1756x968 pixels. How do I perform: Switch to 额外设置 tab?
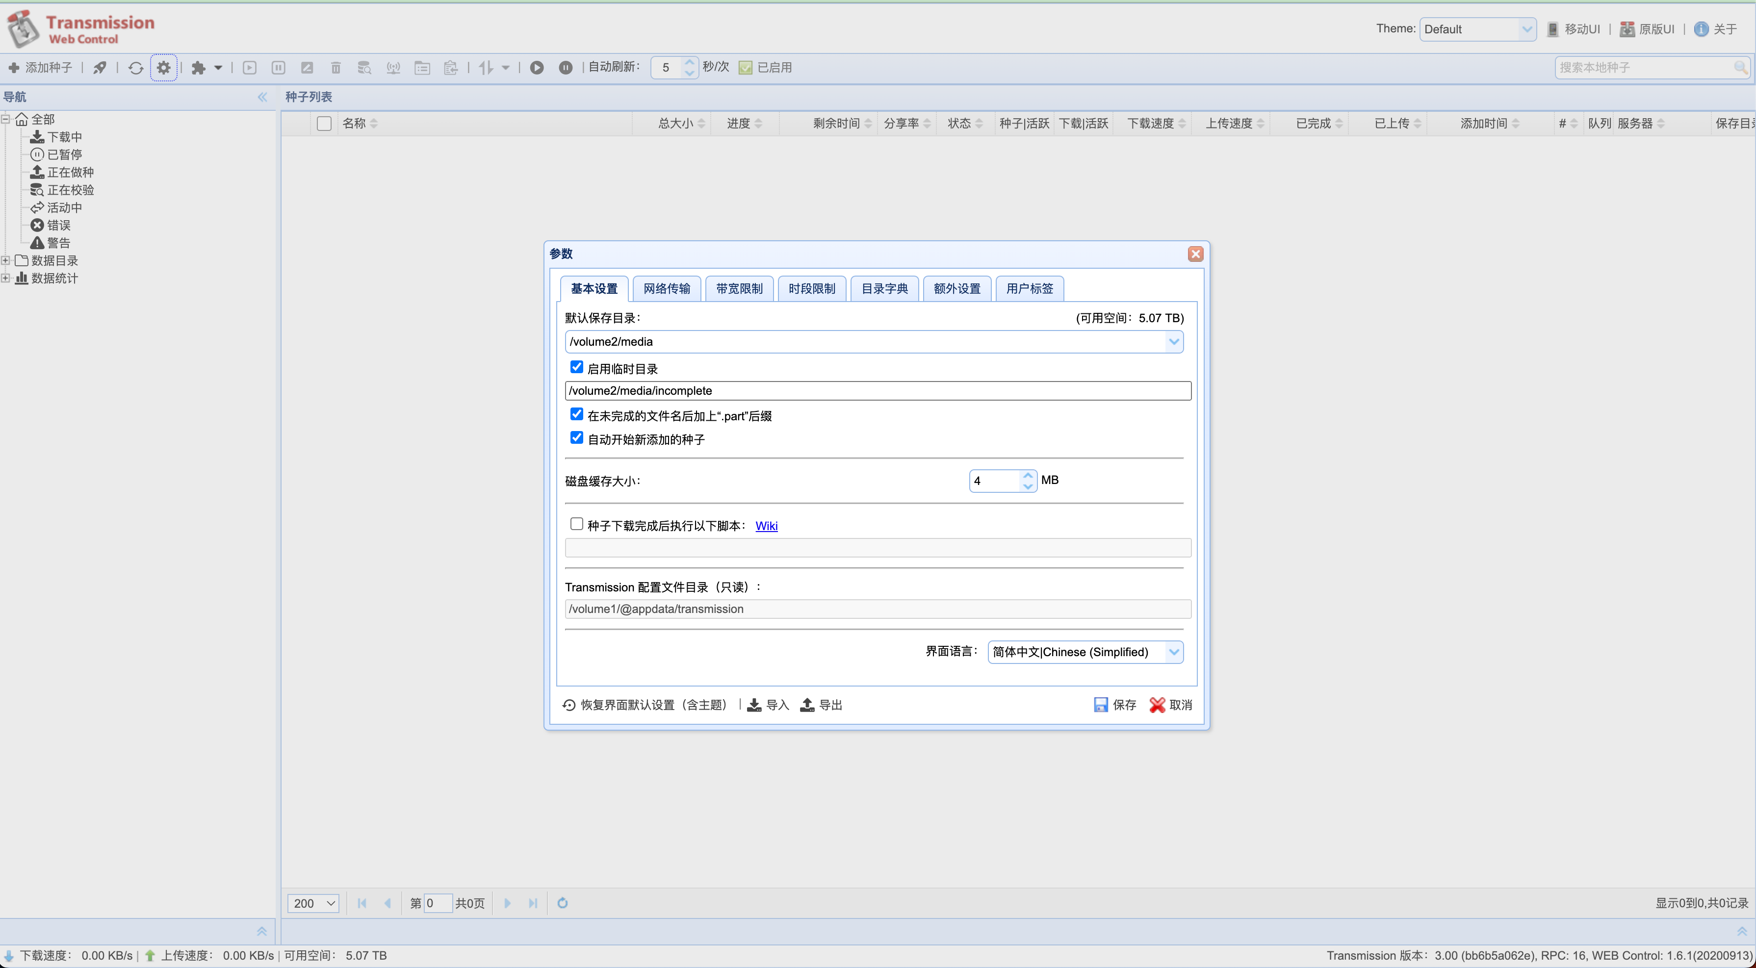click(957, 288)
